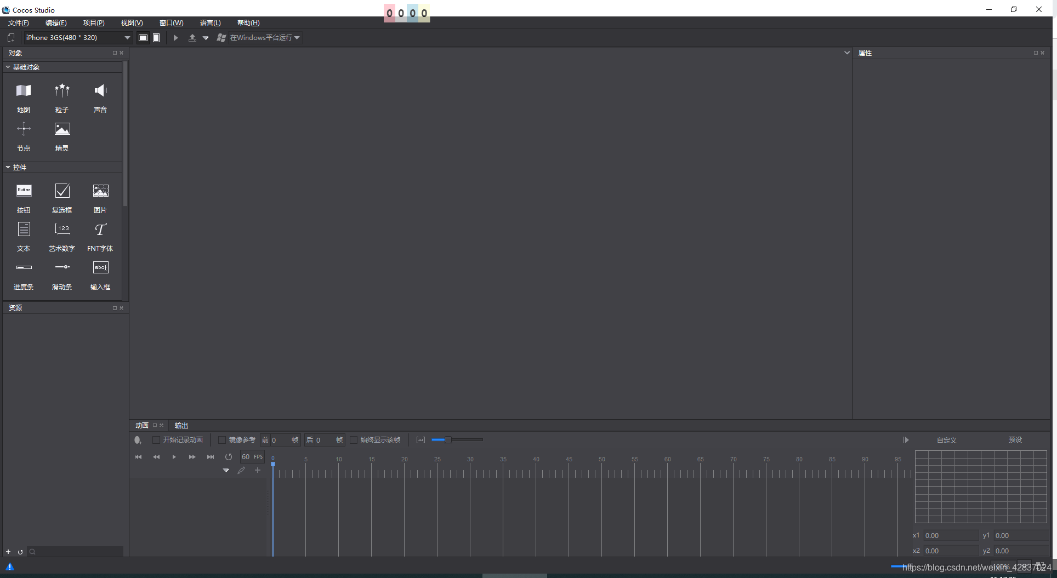Step forward one frame button

(x=192, y=457)
